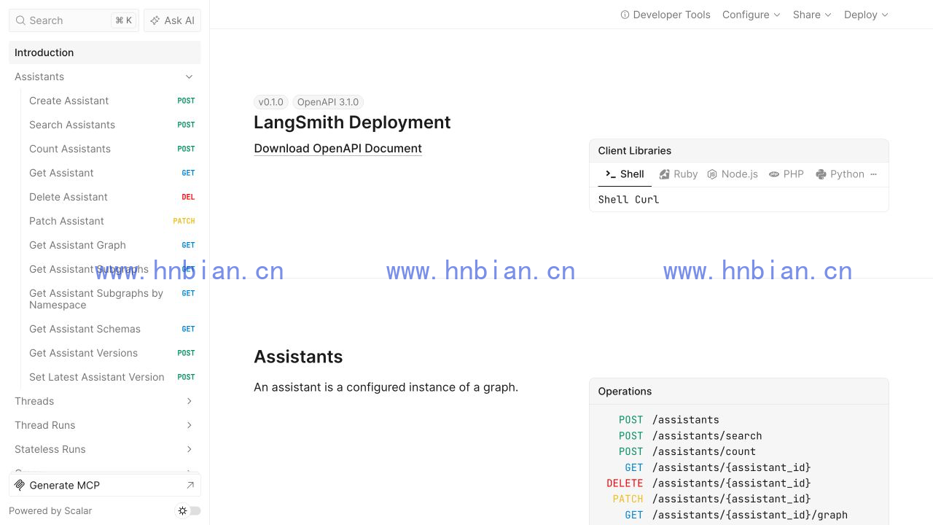
Task: Open Get Assistant Versions endpoint
Action: click(112, 353)
